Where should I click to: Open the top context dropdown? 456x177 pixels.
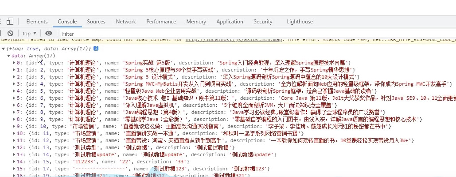point(29,33)
